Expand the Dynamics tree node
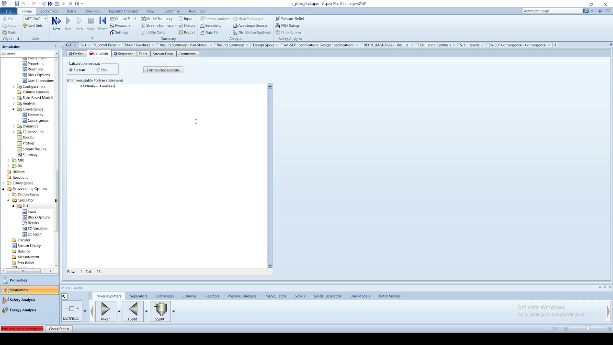 (x=14, y=126)
